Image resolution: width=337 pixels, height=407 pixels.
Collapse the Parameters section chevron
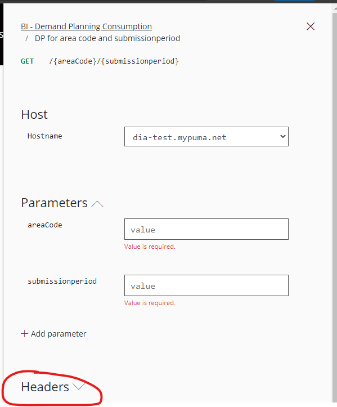(97, 204)
